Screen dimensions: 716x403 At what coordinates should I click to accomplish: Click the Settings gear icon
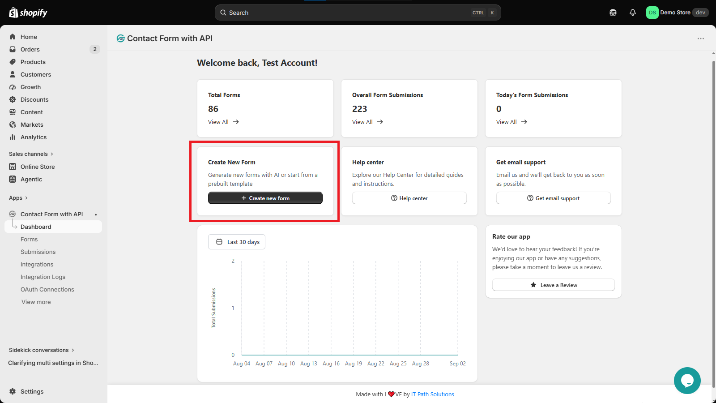coord(13,391)
